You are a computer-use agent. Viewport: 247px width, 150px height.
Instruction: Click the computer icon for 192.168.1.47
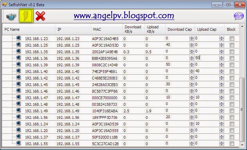pos(19,97)
